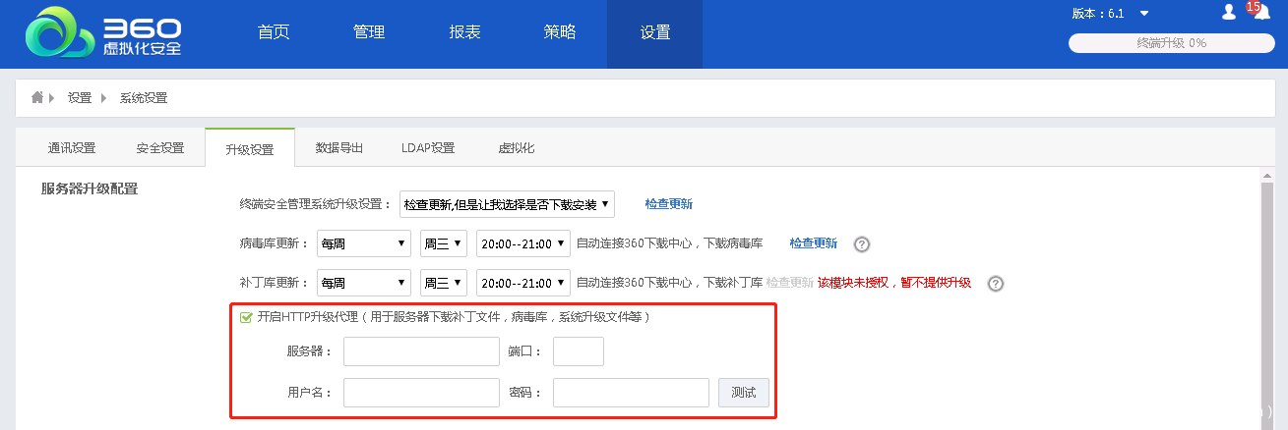The width and height of the screenshot is (1288, 430).
Task: Open the 报表 top menu
Action: pyautogui.click(x=464, y=32)
